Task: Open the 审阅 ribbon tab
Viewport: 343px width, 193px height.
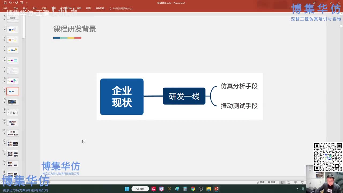Action: 79,8
